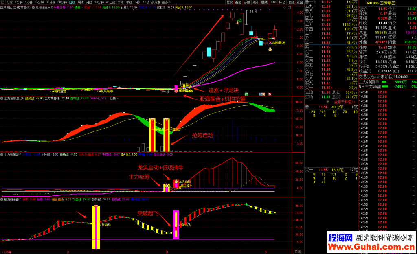Click the 卖一 price 11.96 in order book

coord(325,42)
